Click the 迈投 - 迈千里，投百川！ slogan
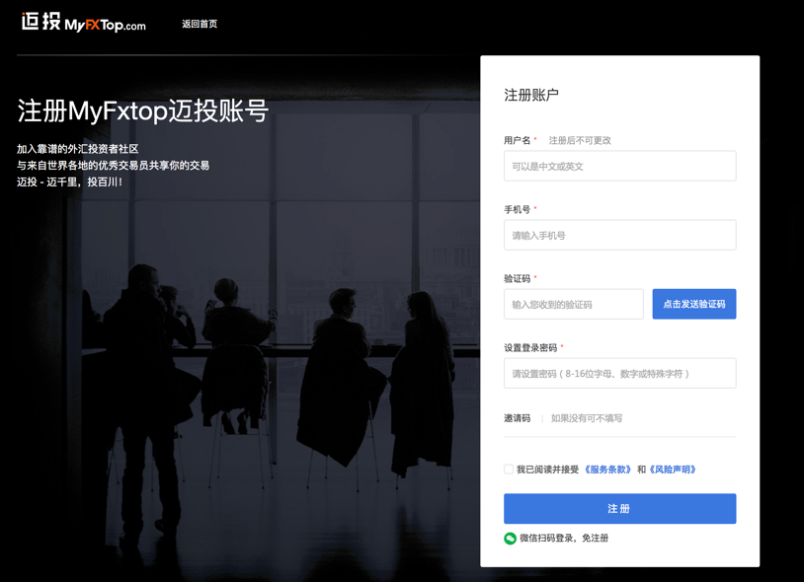 click(x=70, y=182)
